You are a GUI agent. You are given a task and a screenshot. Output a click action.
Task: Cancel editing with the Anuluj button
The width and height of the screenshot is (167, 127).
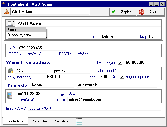point(151,12)
